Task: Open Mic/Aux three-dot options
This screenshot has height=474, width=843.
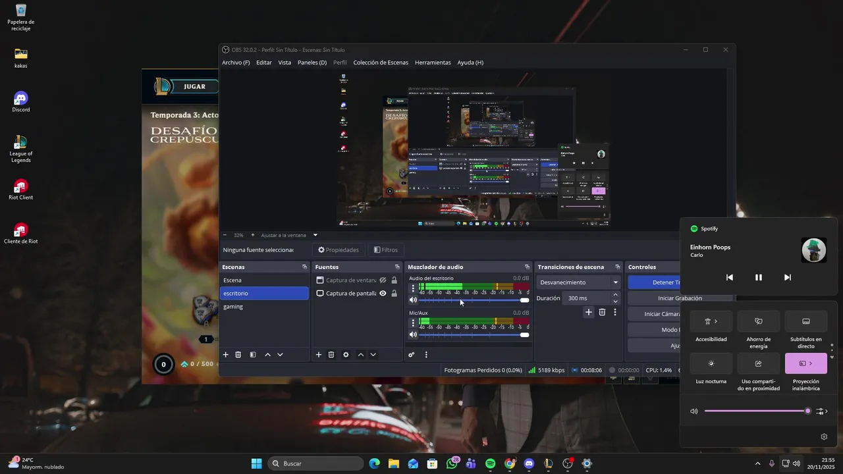Action: pyautogui.click(x=413, y=323)
